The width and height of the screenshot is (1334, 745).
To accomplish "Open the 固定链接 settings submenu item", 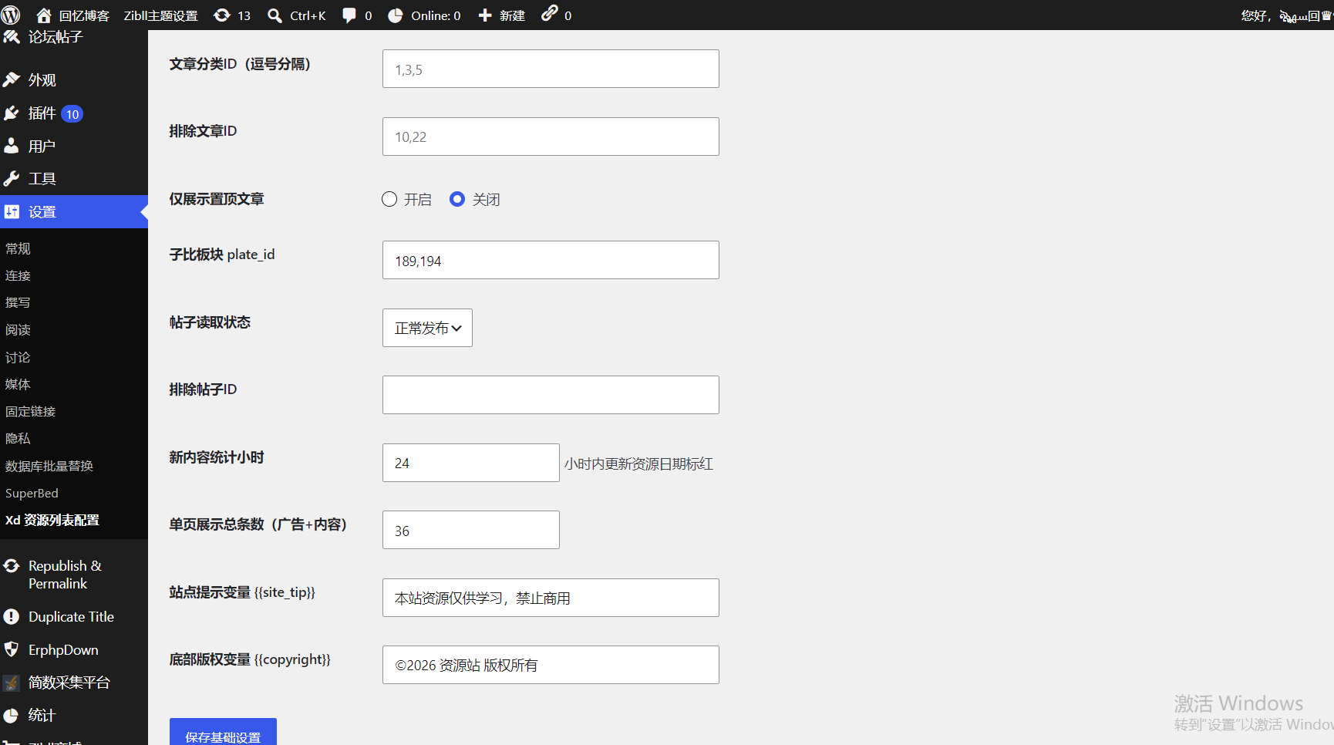I will [x=31, y=411].
